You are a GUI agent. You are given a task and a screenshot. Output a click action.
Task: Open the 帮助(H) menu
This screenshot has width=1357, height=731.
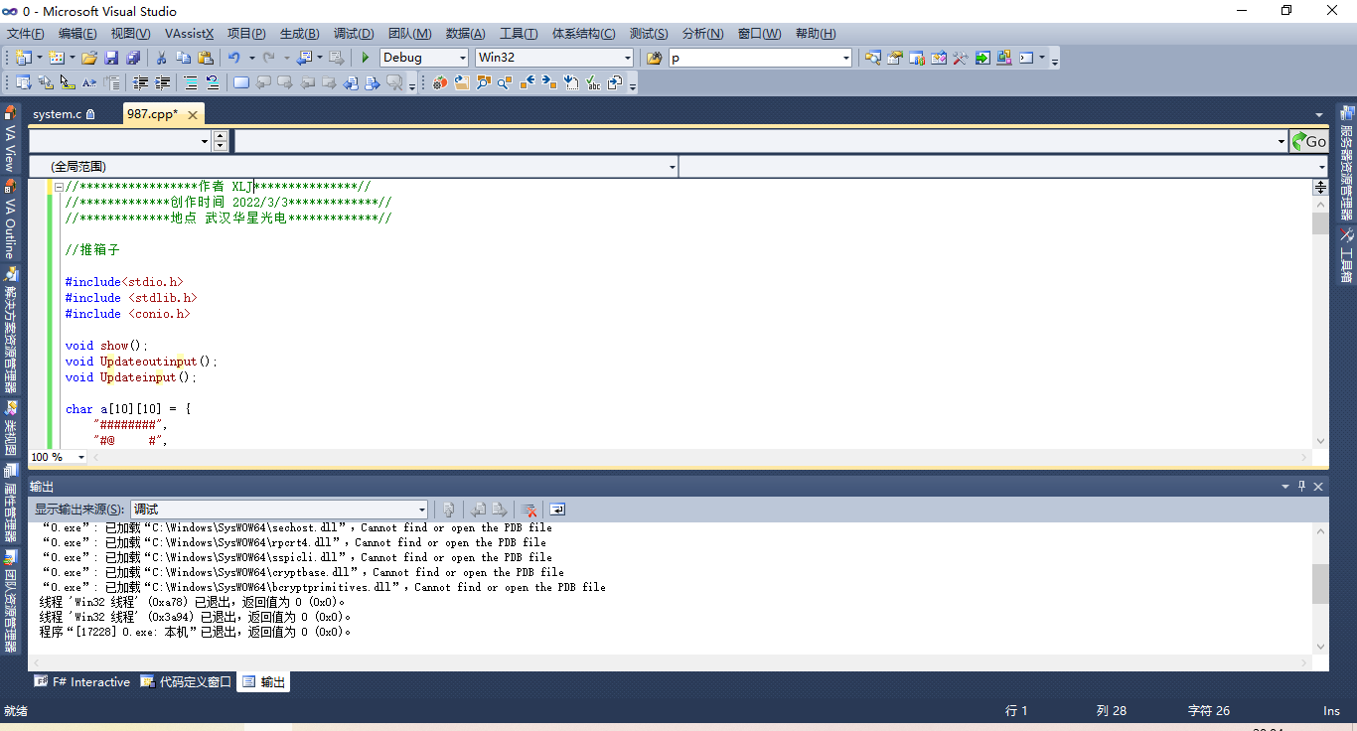click(816, 34)
